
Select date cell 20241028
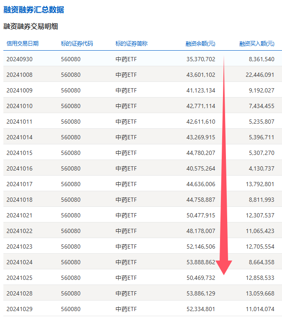[x=19, y=293]
